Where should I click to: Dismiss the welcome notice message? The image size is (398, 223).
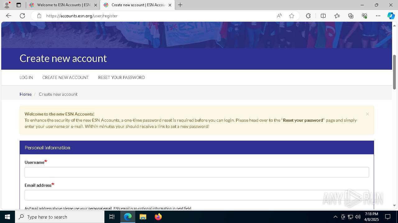coord(367,114)
